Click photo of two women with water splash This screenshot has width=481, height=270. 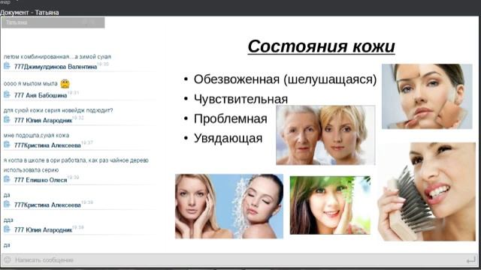[x=229, y=206]
